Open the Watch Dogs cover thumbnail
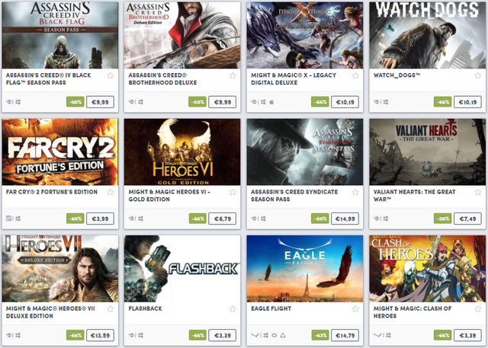Viewport: 488px width, 348px height. point(428,35)
